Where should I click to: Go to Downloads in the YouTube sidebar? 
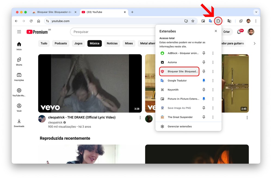pyautogui.click(x=19, y=123)
